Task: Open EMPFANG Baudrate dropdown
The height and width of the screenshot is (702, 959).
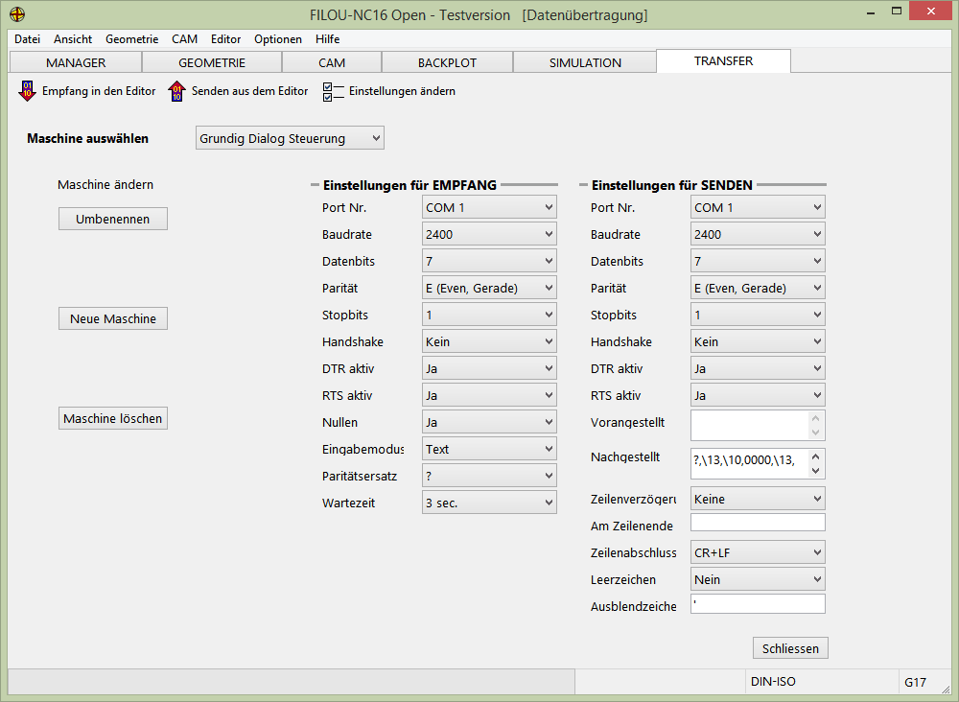Action: [x=489, y=234]
